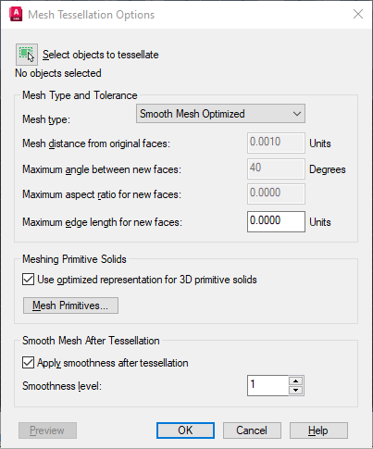Click the Select objects to tessellate label
The image size is (373, 449).
(101, 55)
